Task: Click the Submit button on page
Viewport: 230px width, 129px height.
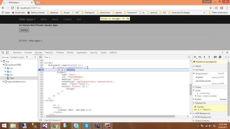Action: (x=24, y=30)
